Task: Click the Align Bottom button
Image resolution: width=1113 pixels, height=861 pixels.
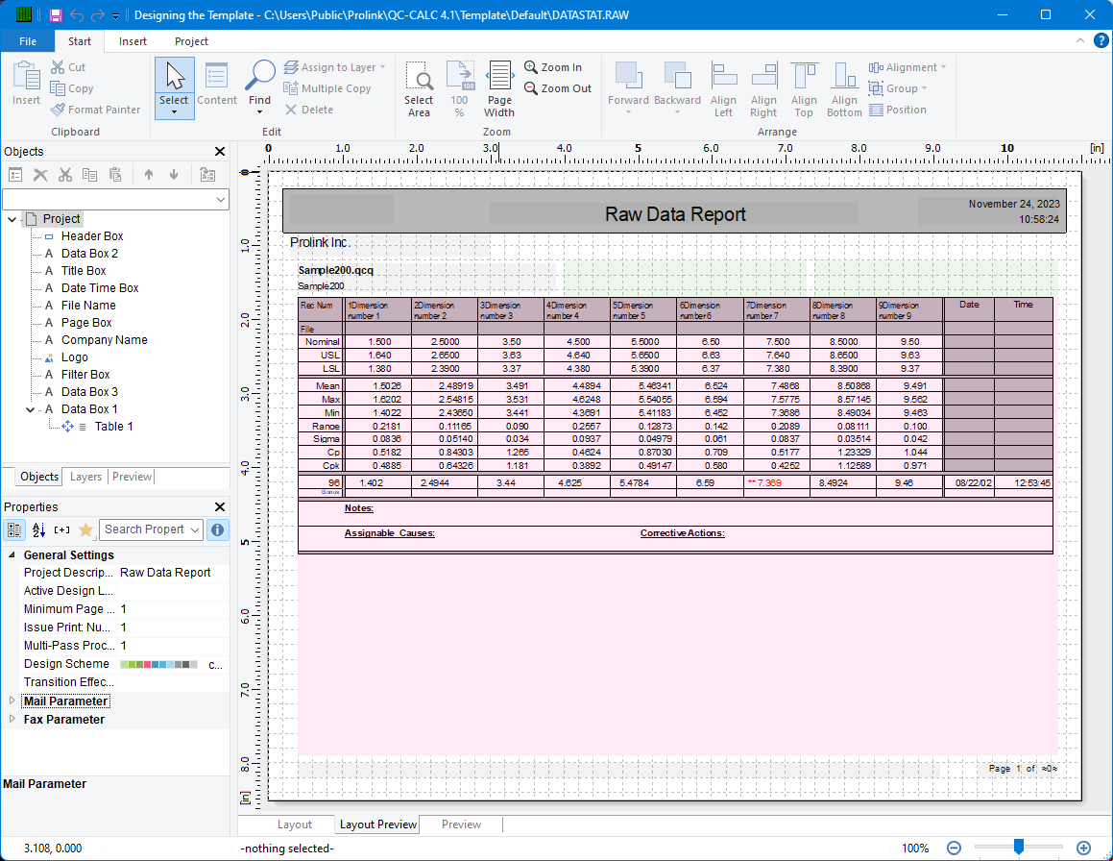Action: point(844,88)
